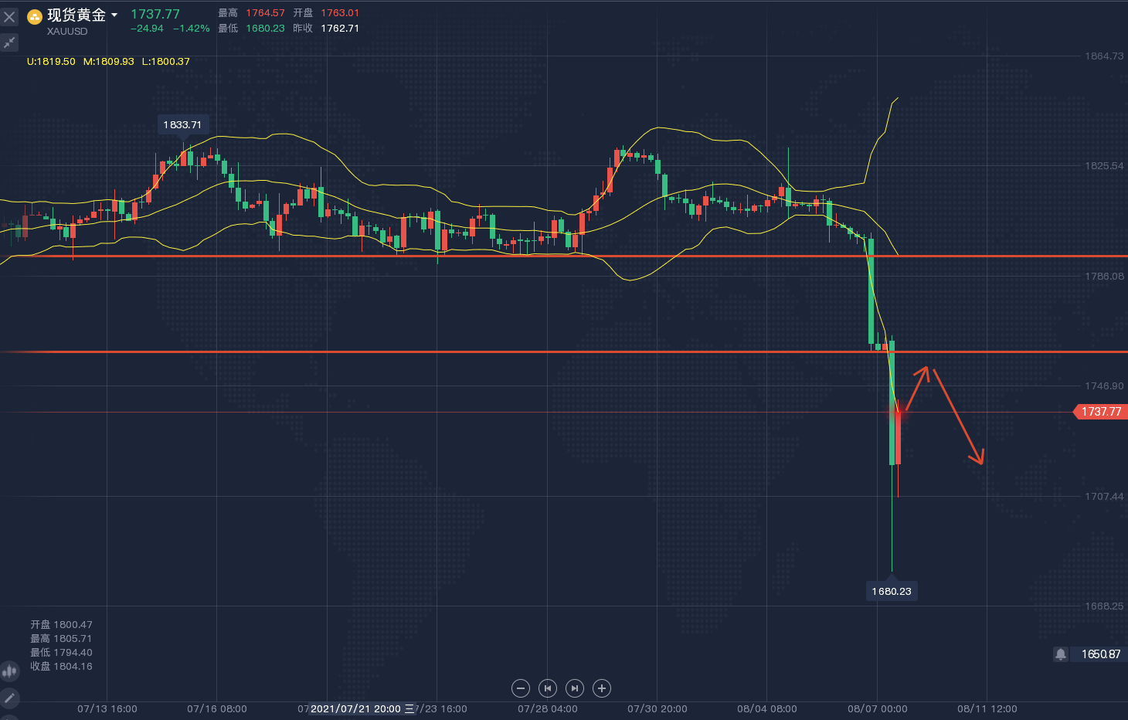Click the 开盘 1800.47 candle info

click(x=61, y=625)
